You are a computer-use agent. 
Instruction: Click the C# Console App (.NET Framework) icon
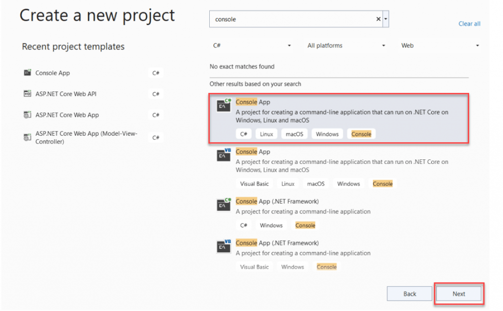coord(224,205)
